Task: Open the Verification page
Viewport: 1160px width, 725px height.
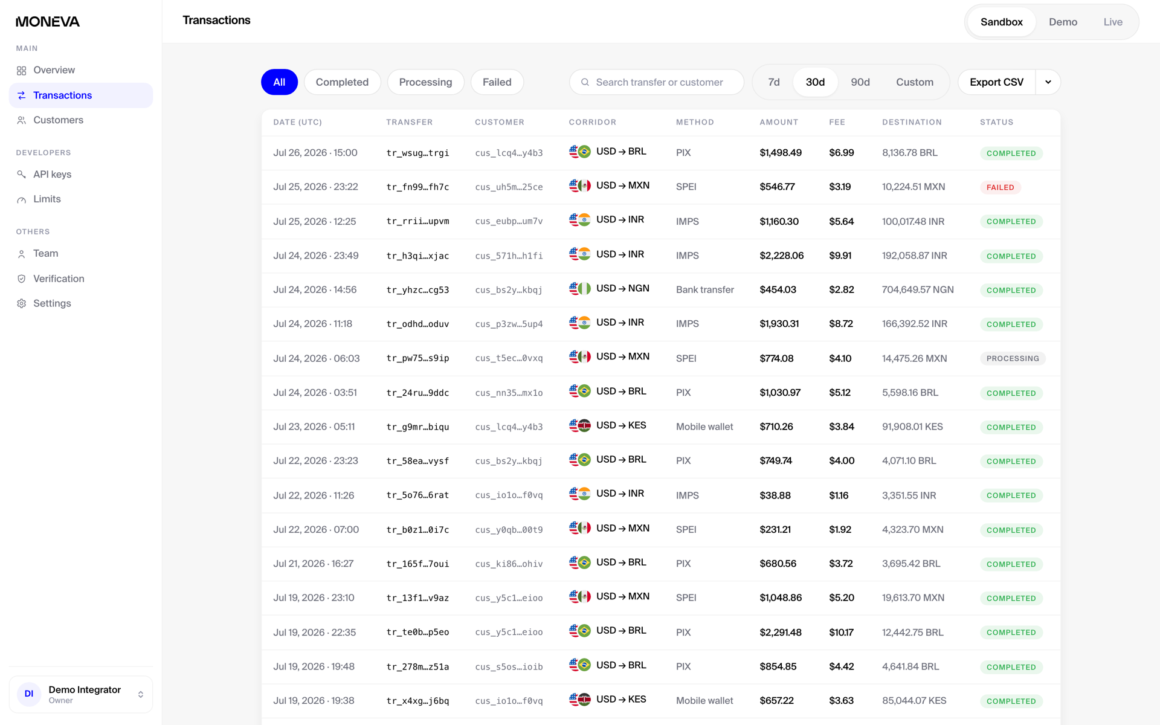Action: [81, 279]
